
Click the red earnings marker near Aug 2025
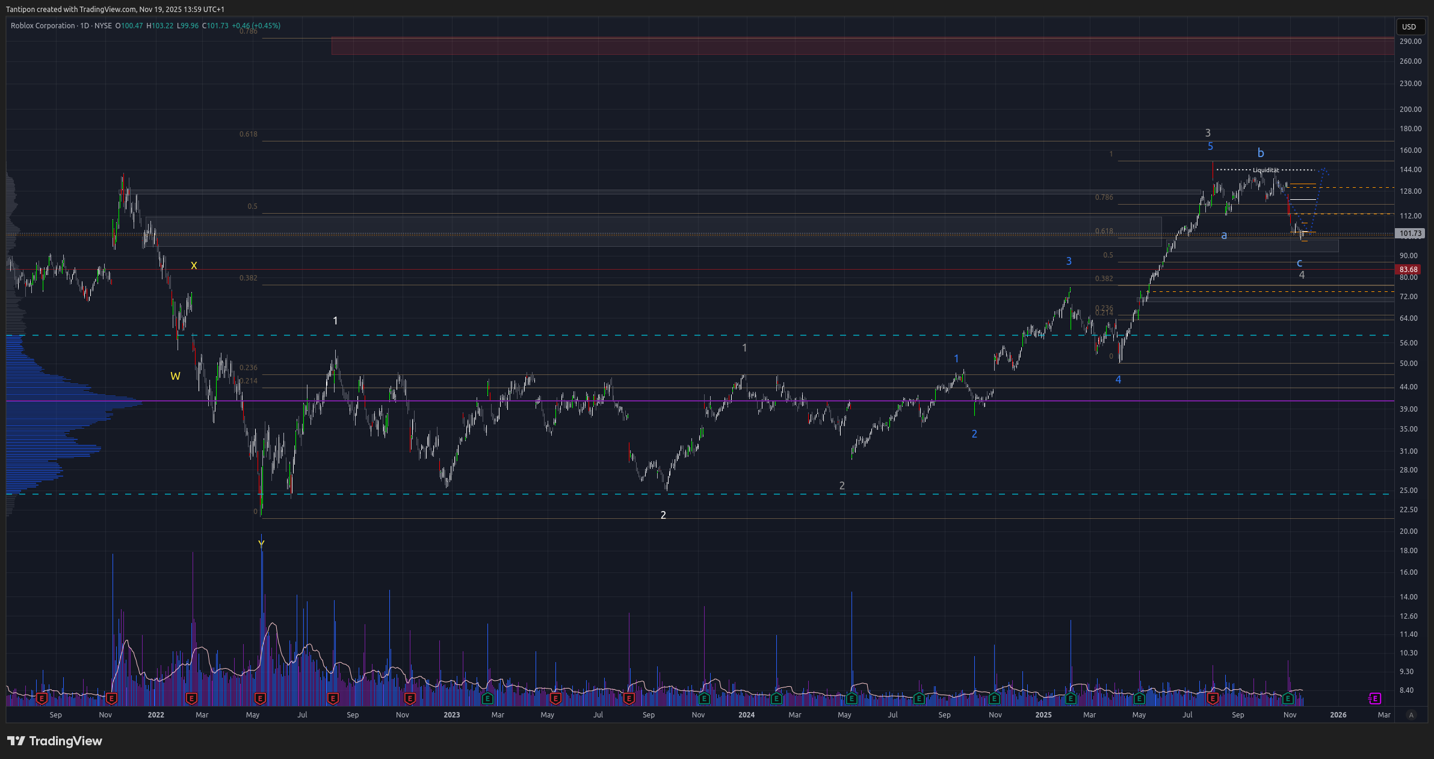click(x=1213, y=698)
